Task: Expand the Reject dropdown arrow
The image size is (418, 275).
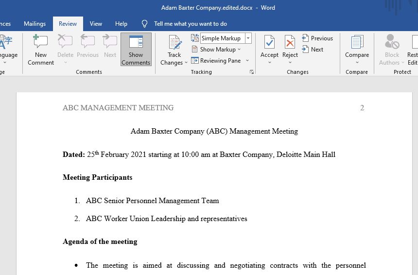Action: pos(290,63)
